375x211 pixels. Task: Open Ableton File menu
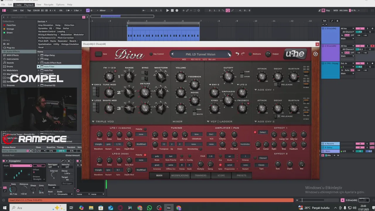[3, 5]
